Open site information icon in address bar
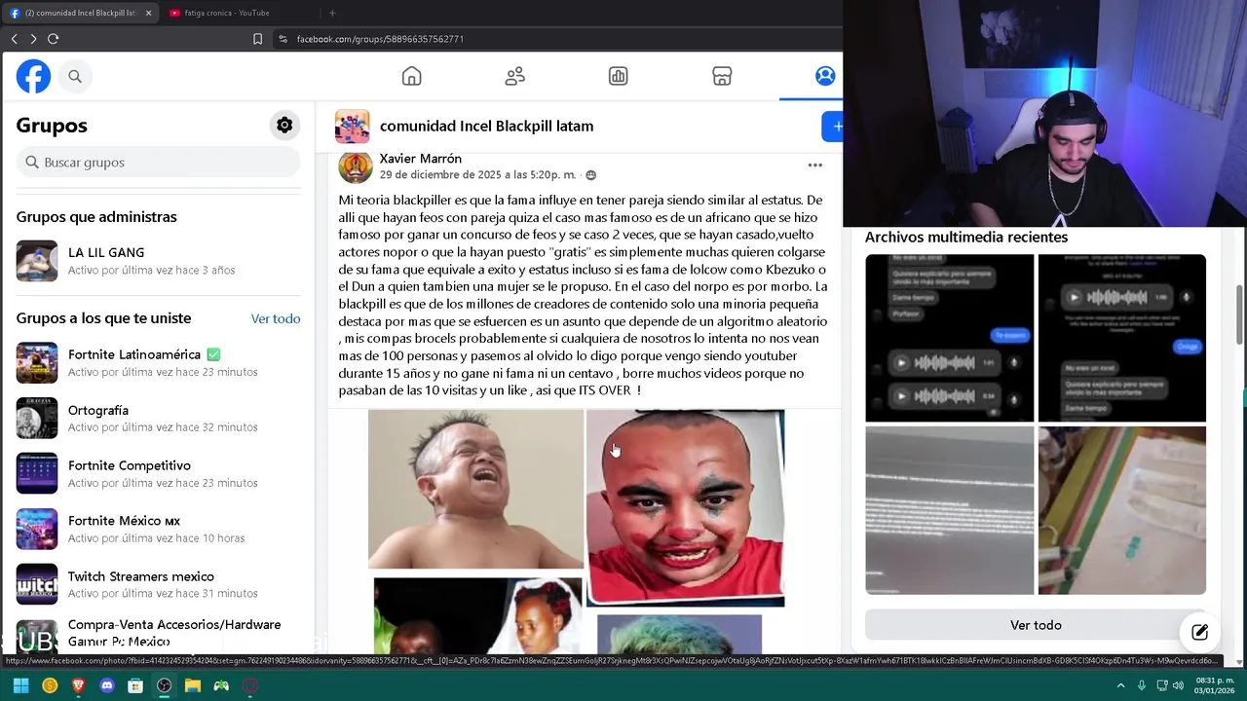 (283, 39)
